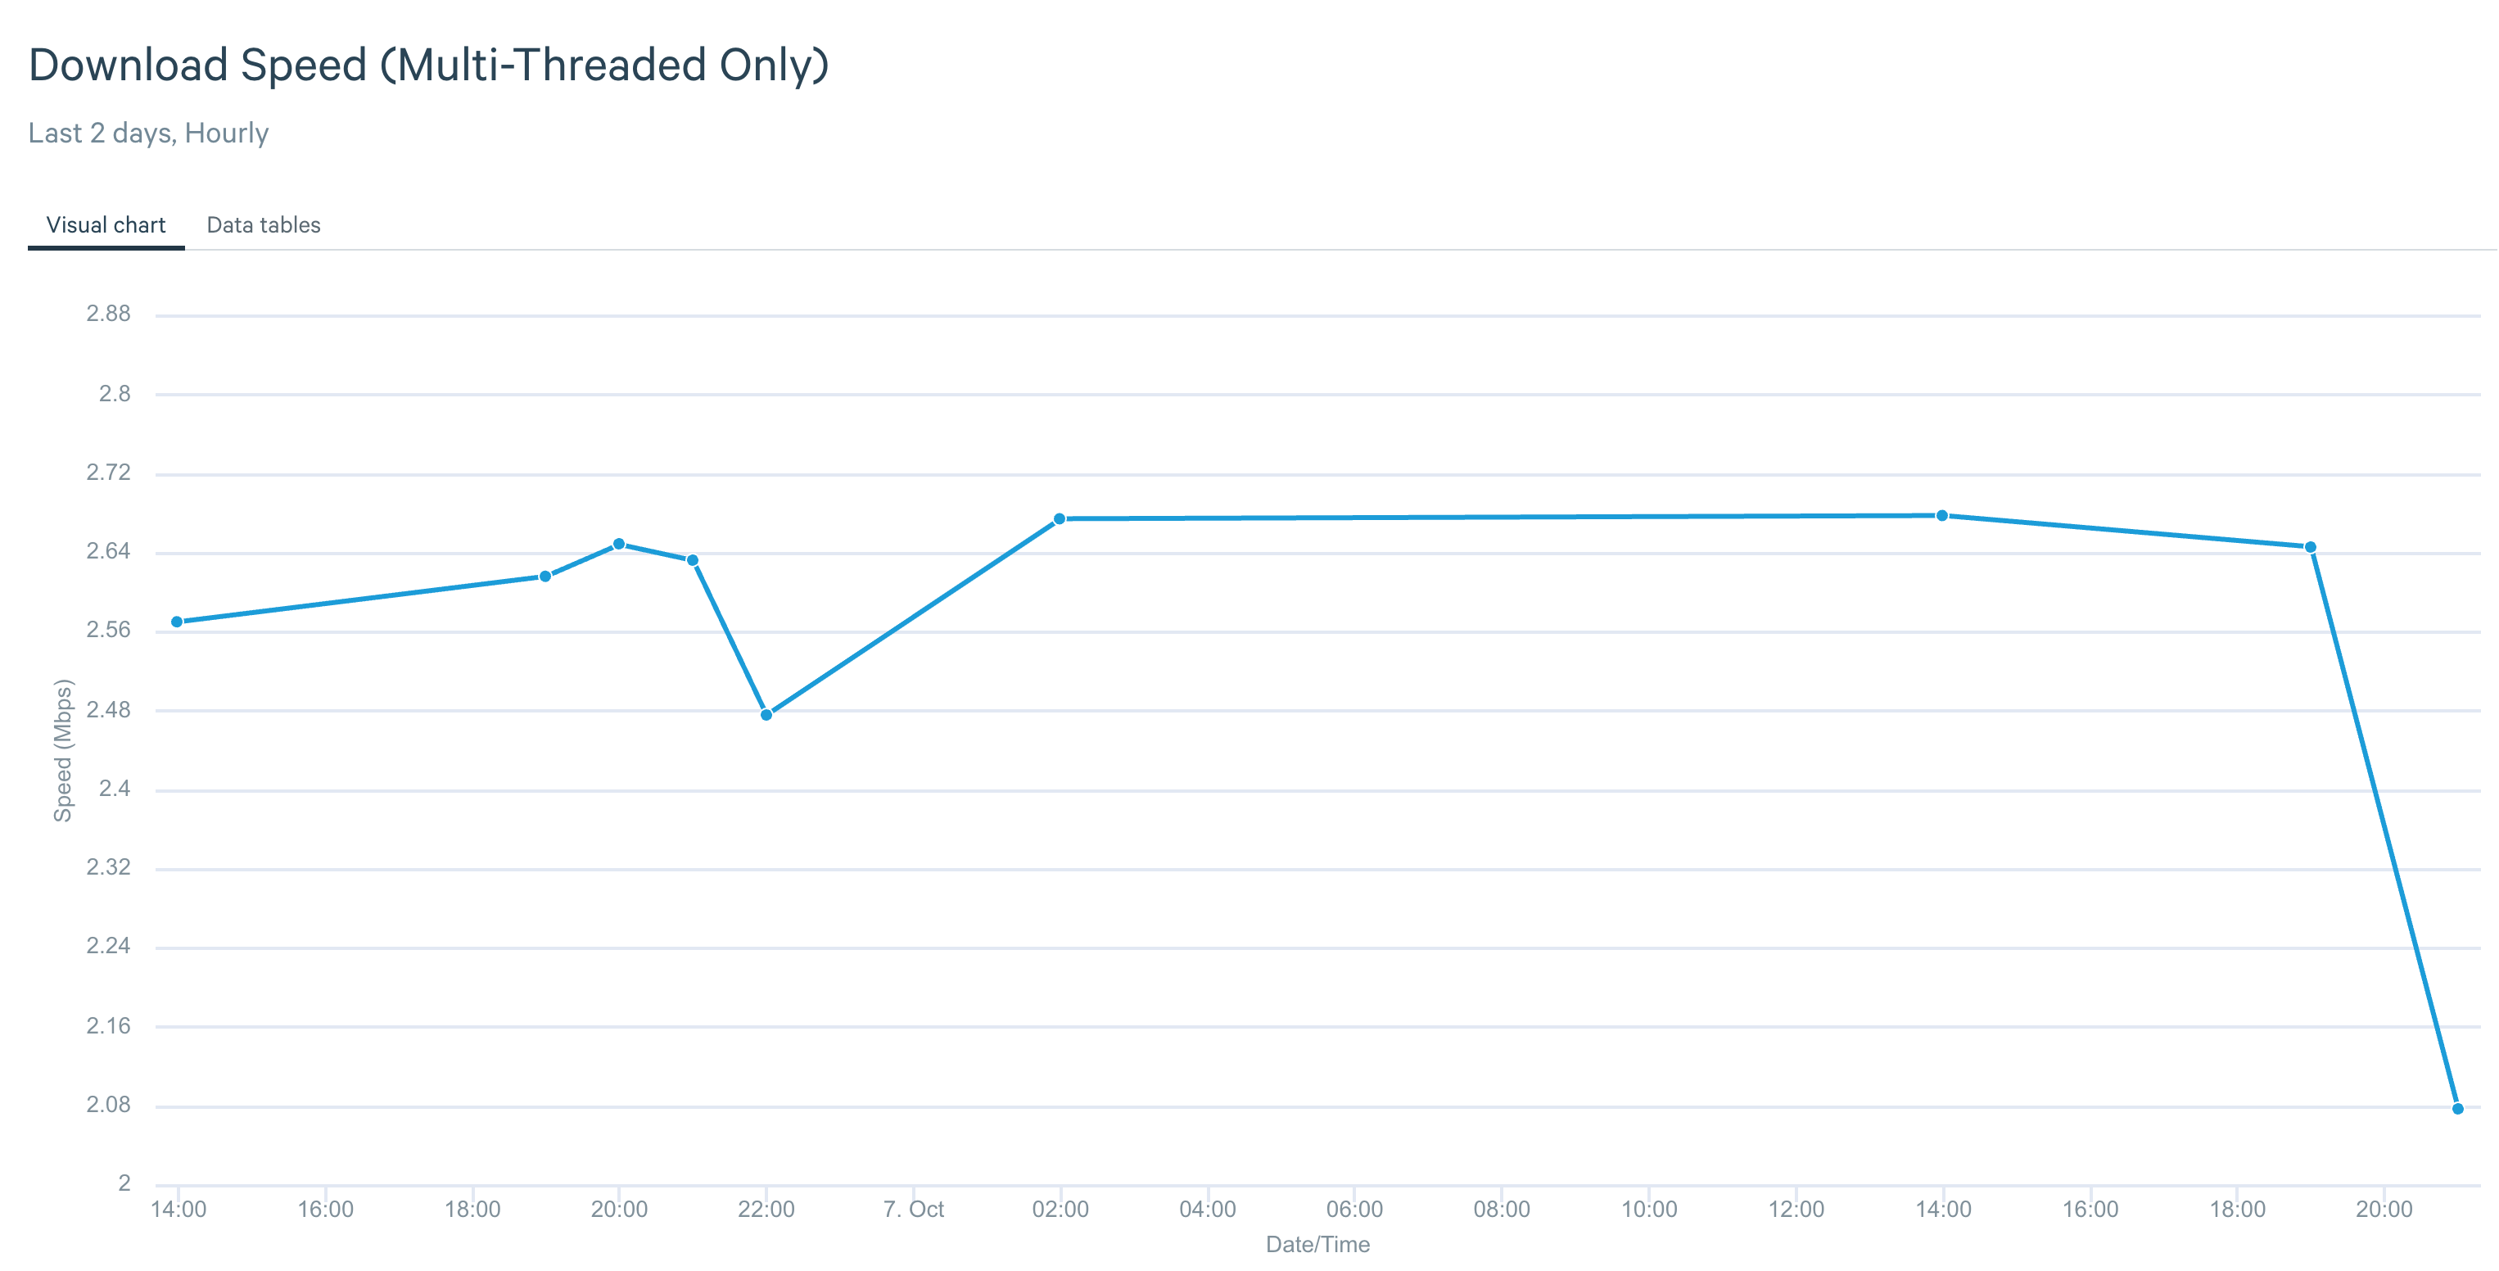Click the 12:00 x-axis tick label
2499x1271 pixels.
(1796, 1209)
